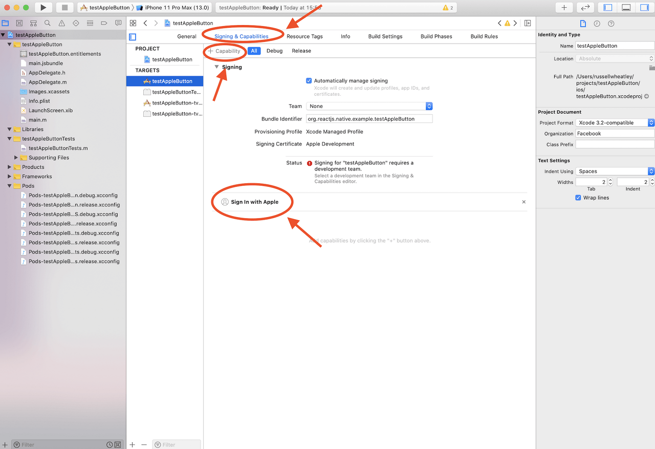This screenshot has height=449, width=655.
Task: Select the All configuration filter
Action: click(254, 51)
